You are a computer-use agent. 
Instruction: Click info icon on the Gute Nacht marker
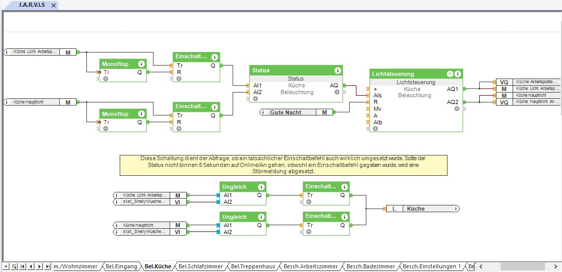(263, 112)
